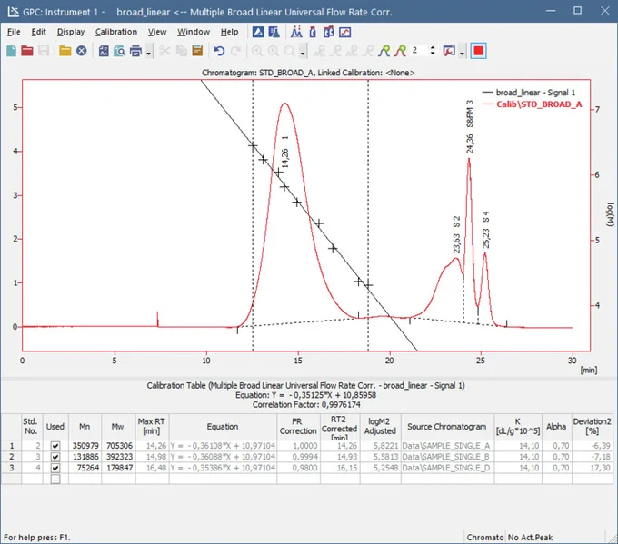The image size is (618, 544).
Task: Uncheck Used for standard No. 4
Action: click(x=55, y=468)
